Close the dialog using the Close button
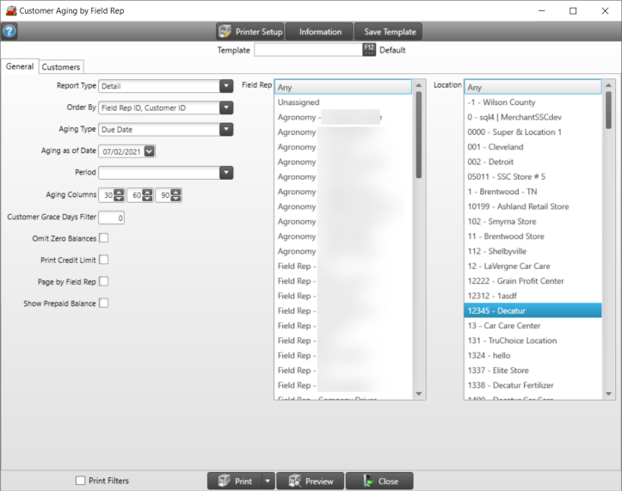The height and width of the screenshot is (491, 622). point(379,482)
